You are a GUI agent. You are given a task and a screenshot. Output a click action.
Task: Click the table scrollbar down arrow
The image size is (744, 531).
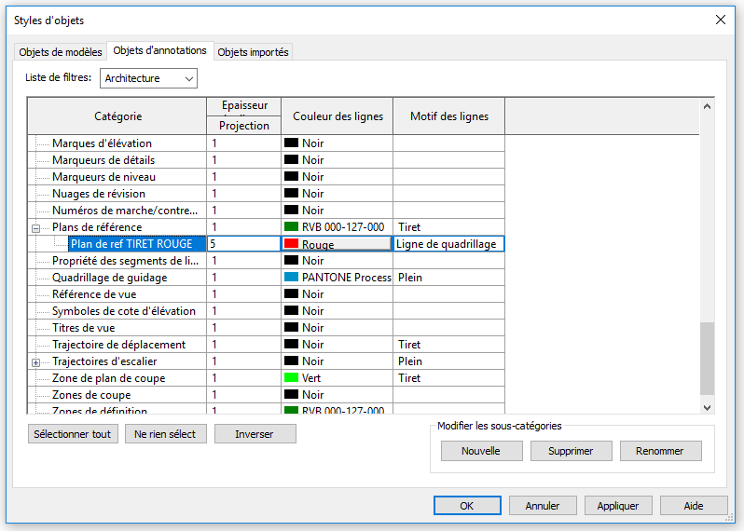(x=707, y=406)
